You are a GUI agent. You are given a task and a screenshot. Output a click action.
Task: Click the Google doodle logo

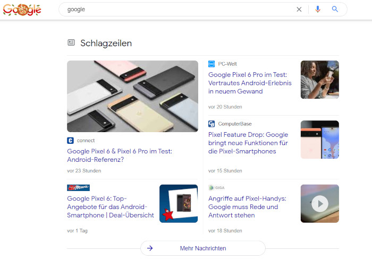pyautogui.click(x=22, y=10)
